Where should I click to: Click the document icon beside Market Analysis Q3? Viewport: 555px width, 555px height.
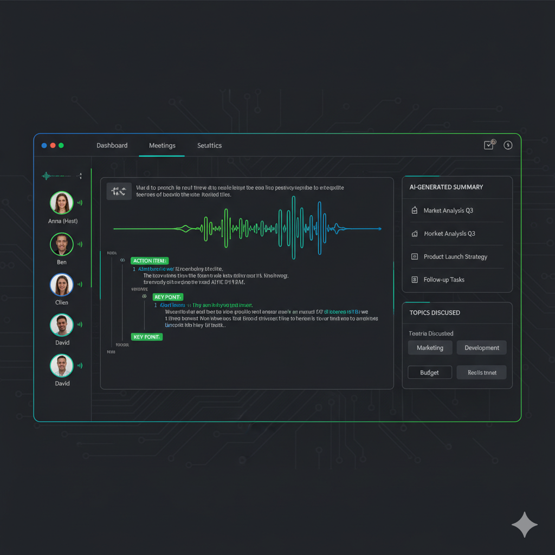tap(415, 210)
